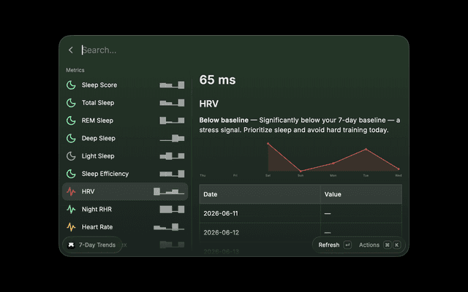
Task: Select the Sleep Score moon icon
Action: click(x=71, y=85)
